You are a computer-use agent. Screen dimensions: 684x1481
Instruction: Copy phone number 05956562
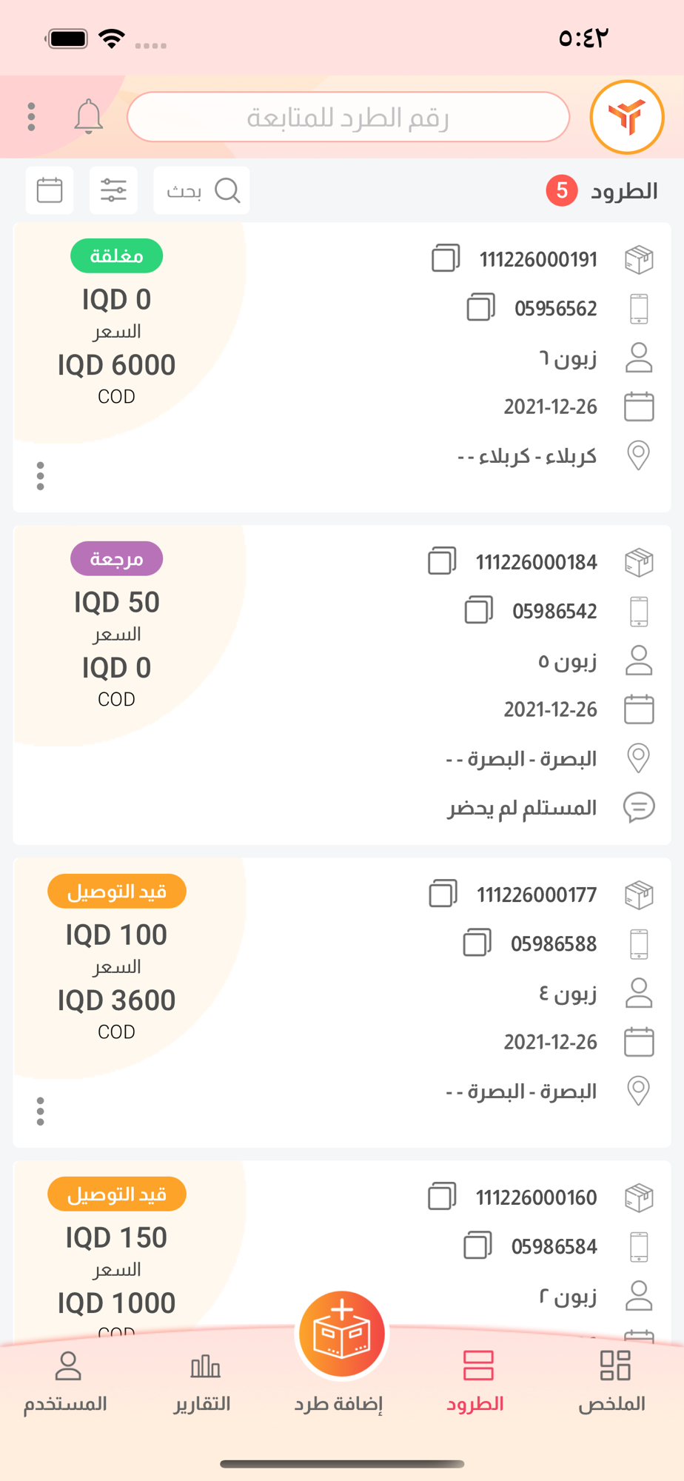coord(480,307)
